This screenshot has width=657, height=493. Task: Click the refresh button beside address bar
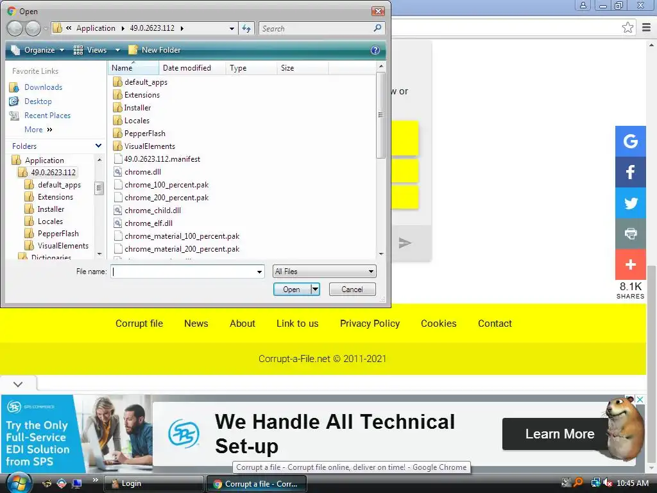click(246, 28)
